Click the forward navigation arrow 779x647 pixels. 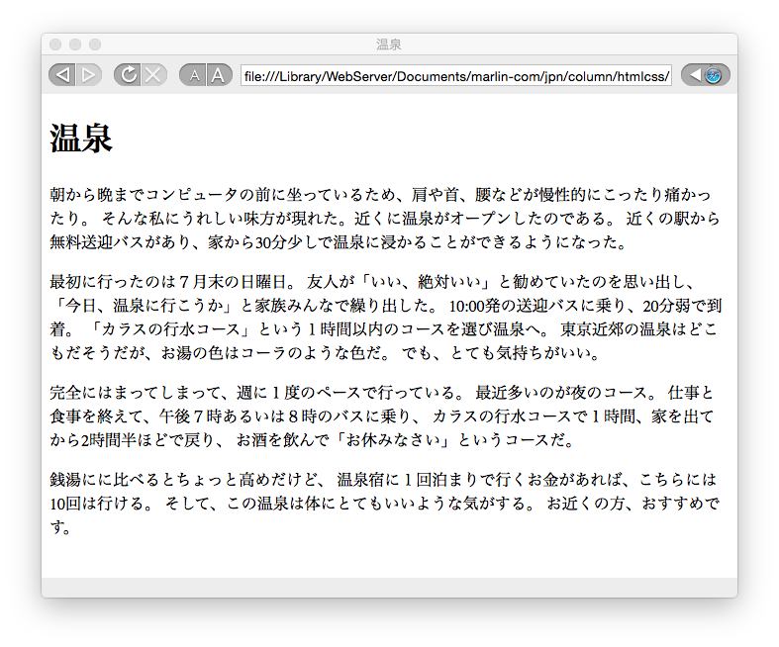point(89,75)
